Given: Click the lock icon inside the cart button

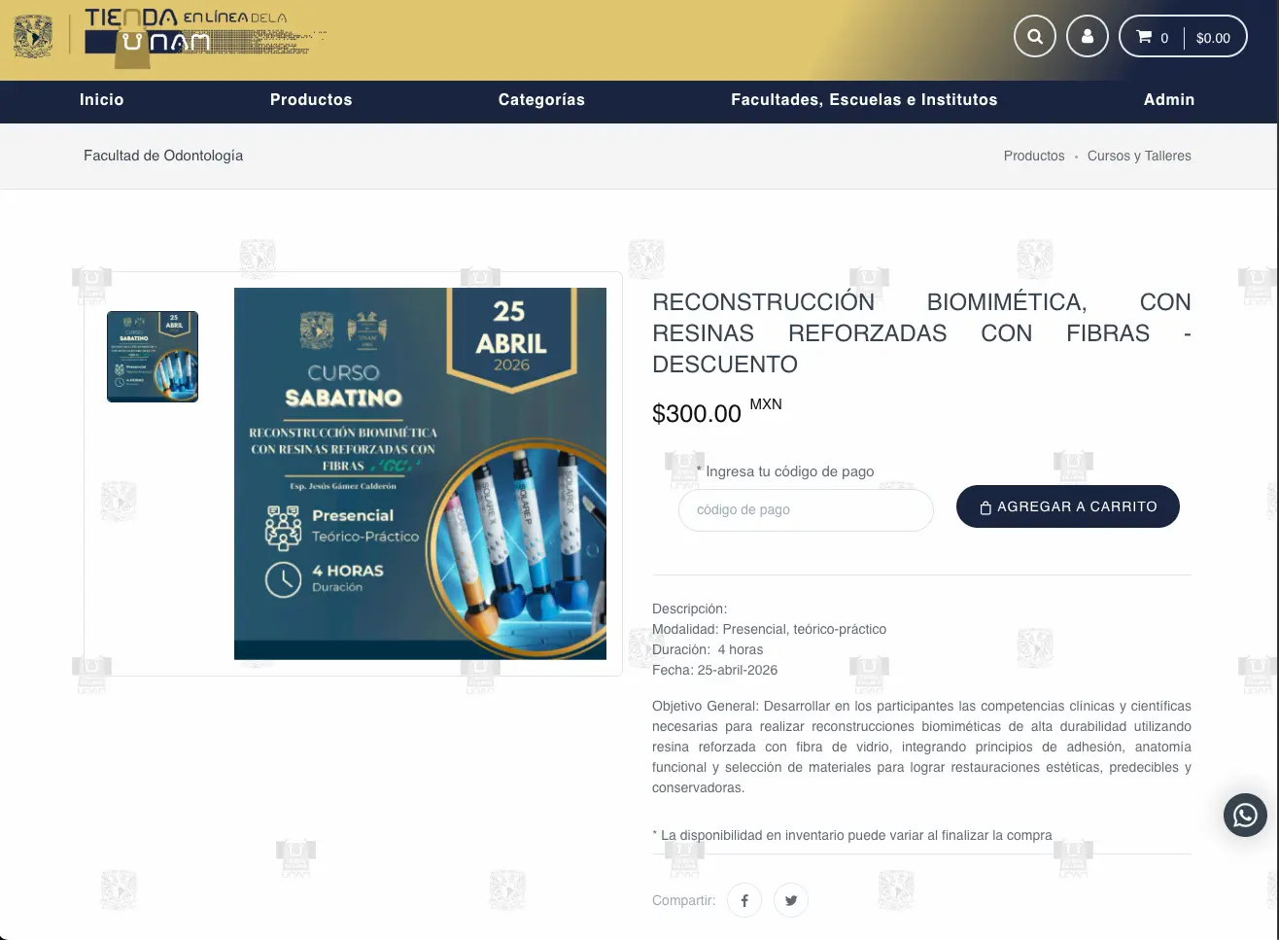Looking at the screenshot, I should [985, 506].
